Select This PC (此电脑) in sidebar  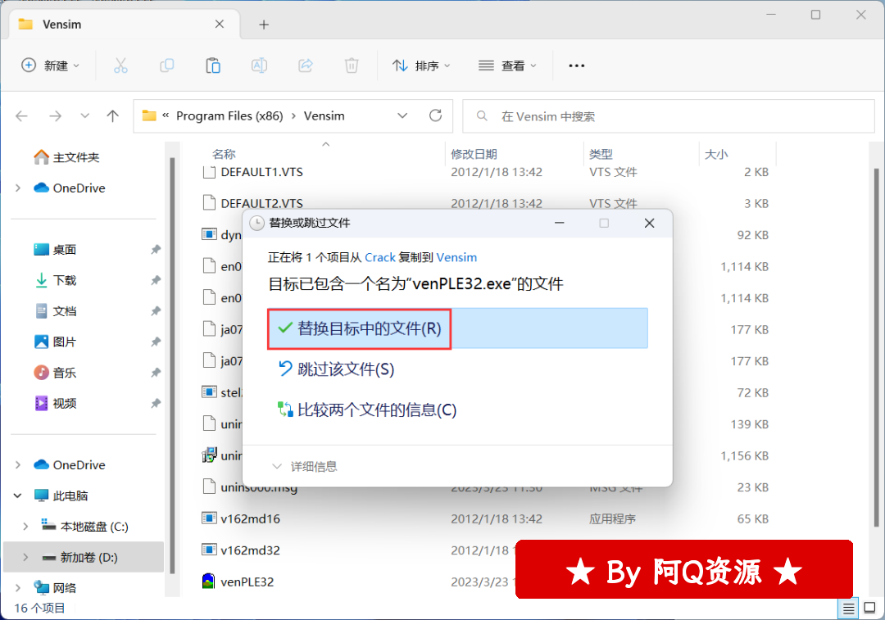point(61,496)
